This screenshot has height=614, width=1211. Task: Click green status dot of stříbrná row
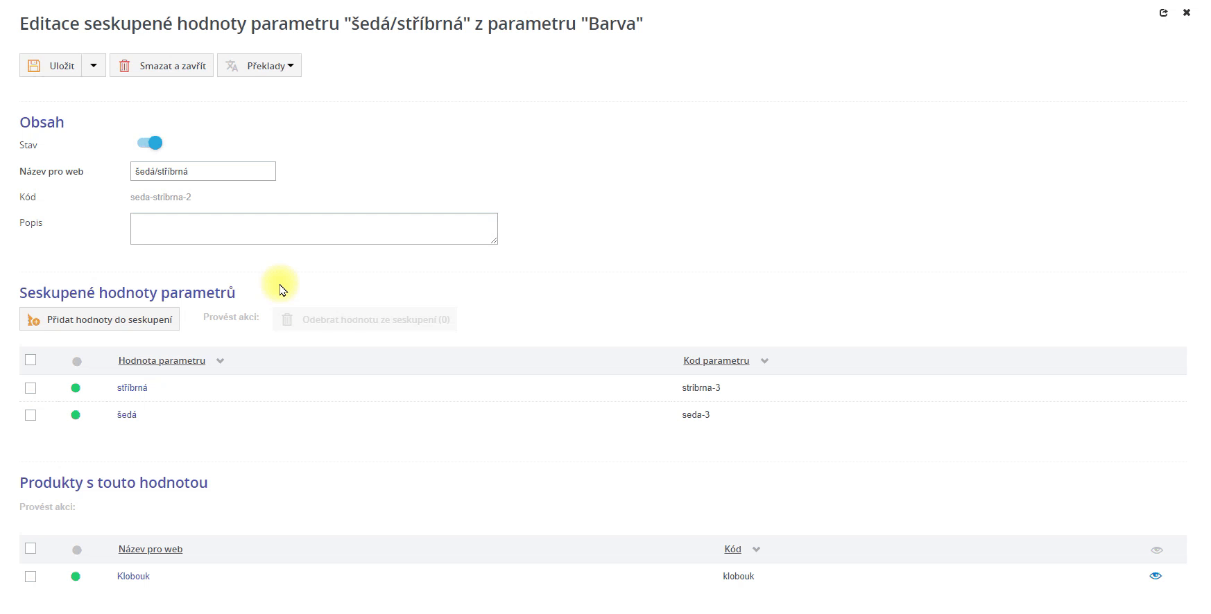tap(76, 388)
